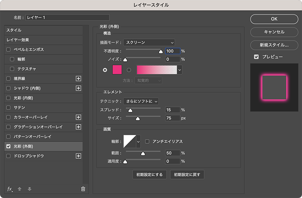Add another ドロップシャドウ with plus icon
Viewport: 302px width, 198px height.
click(79, 156)
